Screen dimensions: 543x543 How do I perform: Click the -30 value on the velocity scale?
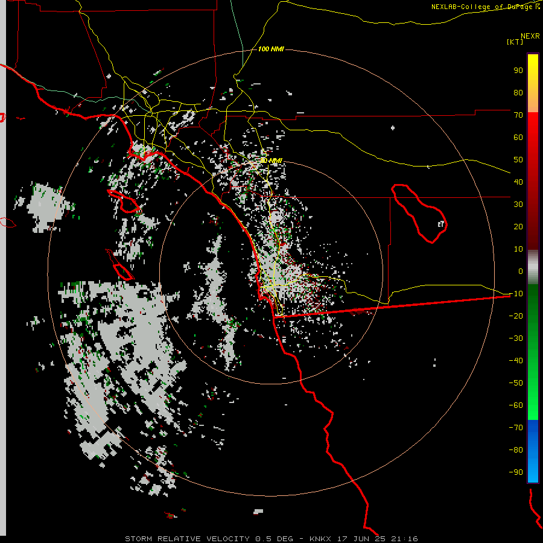pos(516,338)
